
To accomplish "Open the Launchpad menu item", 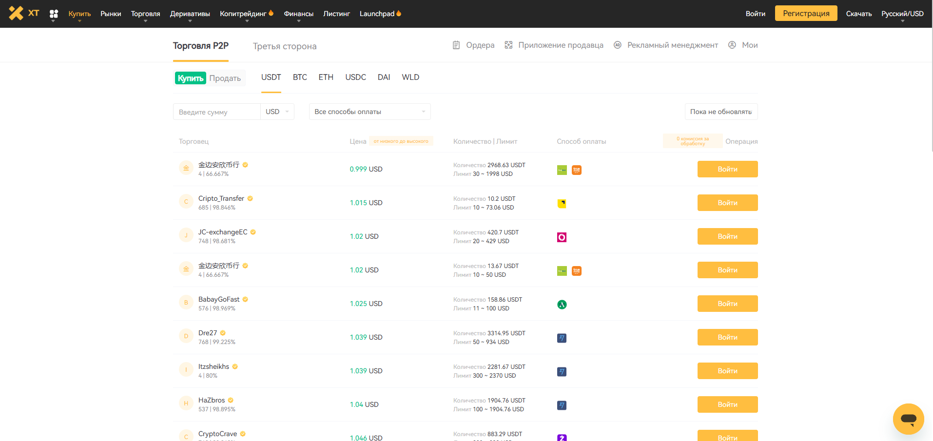I will coord(380,14).
